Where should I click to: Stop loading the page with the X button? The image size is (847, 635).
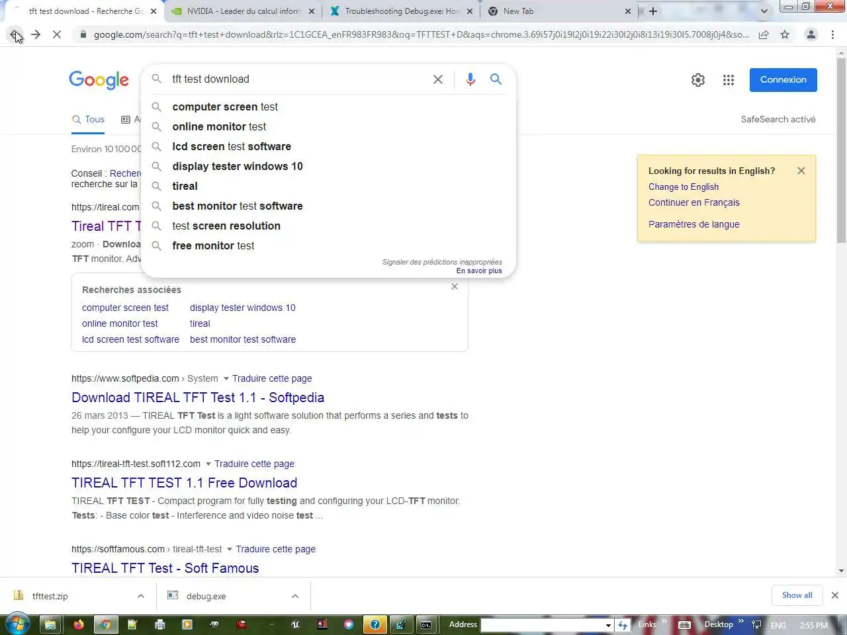57,34
